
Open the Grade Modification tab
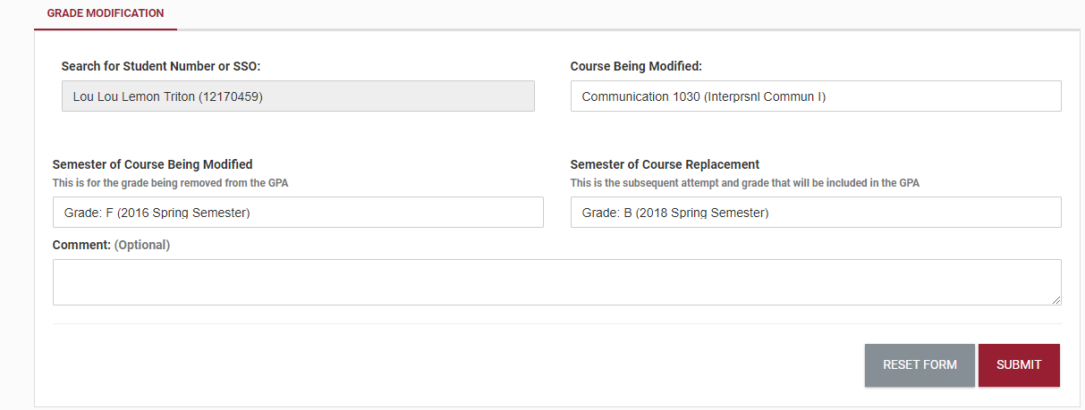pos(105,13)
